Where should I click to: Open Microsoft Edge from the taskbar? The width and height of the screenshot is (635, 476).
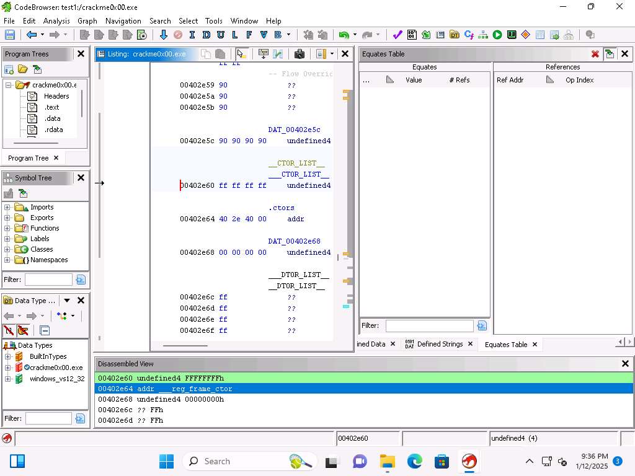click(x=414, y=461)
